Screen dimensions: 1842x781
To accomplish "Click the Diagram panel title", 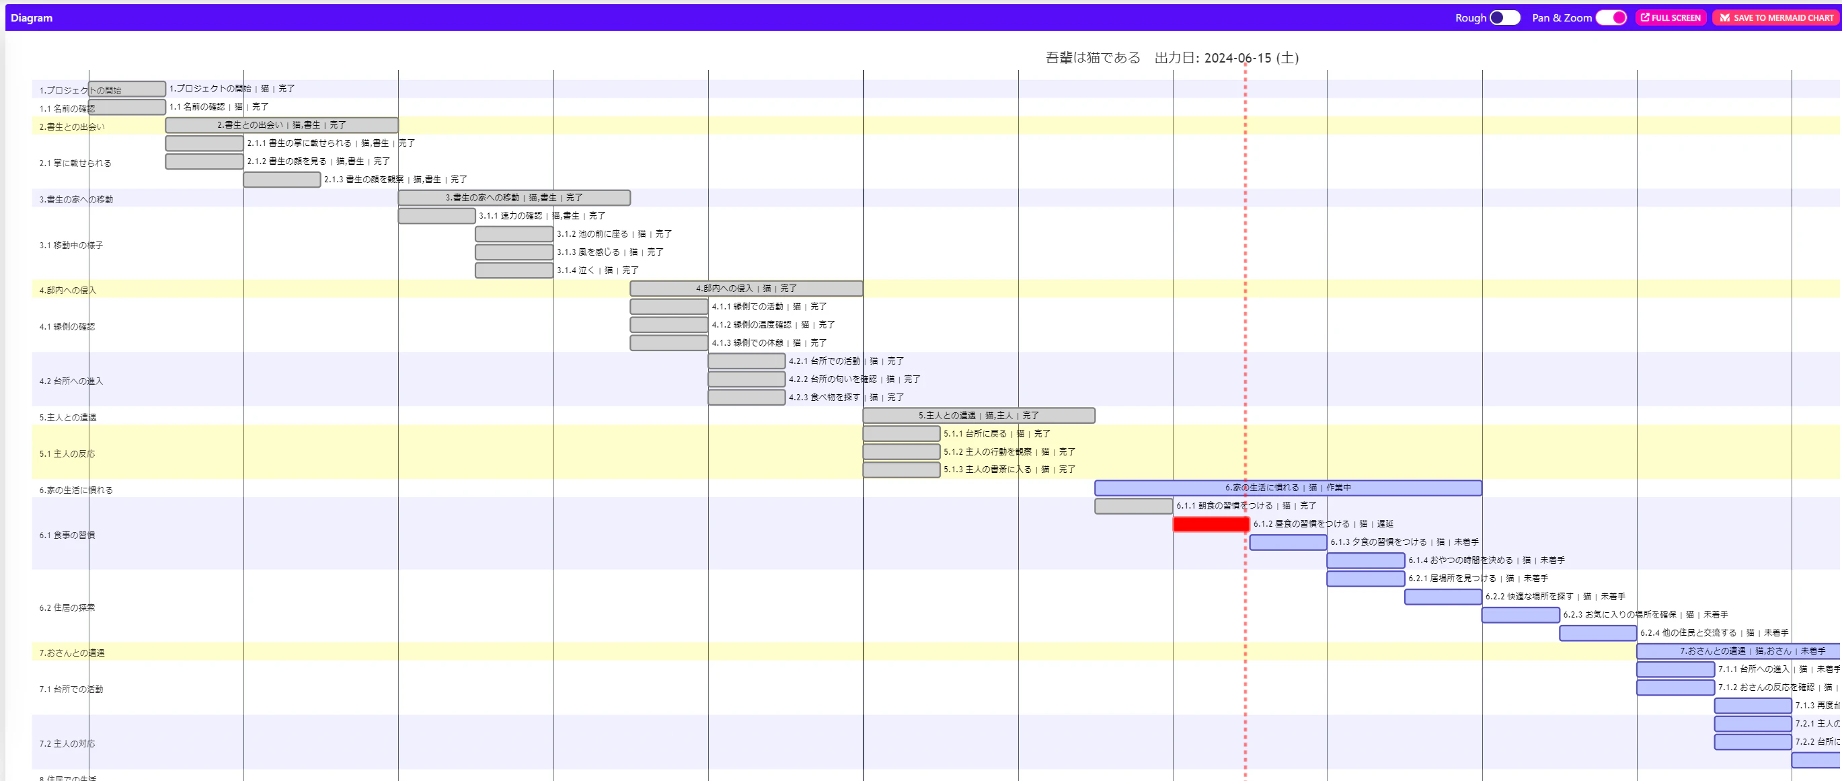I will click(32, 18).
